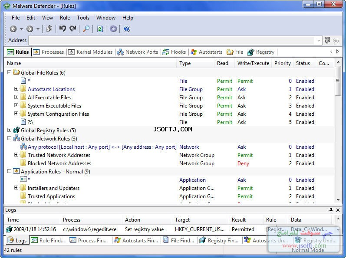Click the Global File Rules folder icon
The image size is (346, 258).
click(x=16, y=72)
